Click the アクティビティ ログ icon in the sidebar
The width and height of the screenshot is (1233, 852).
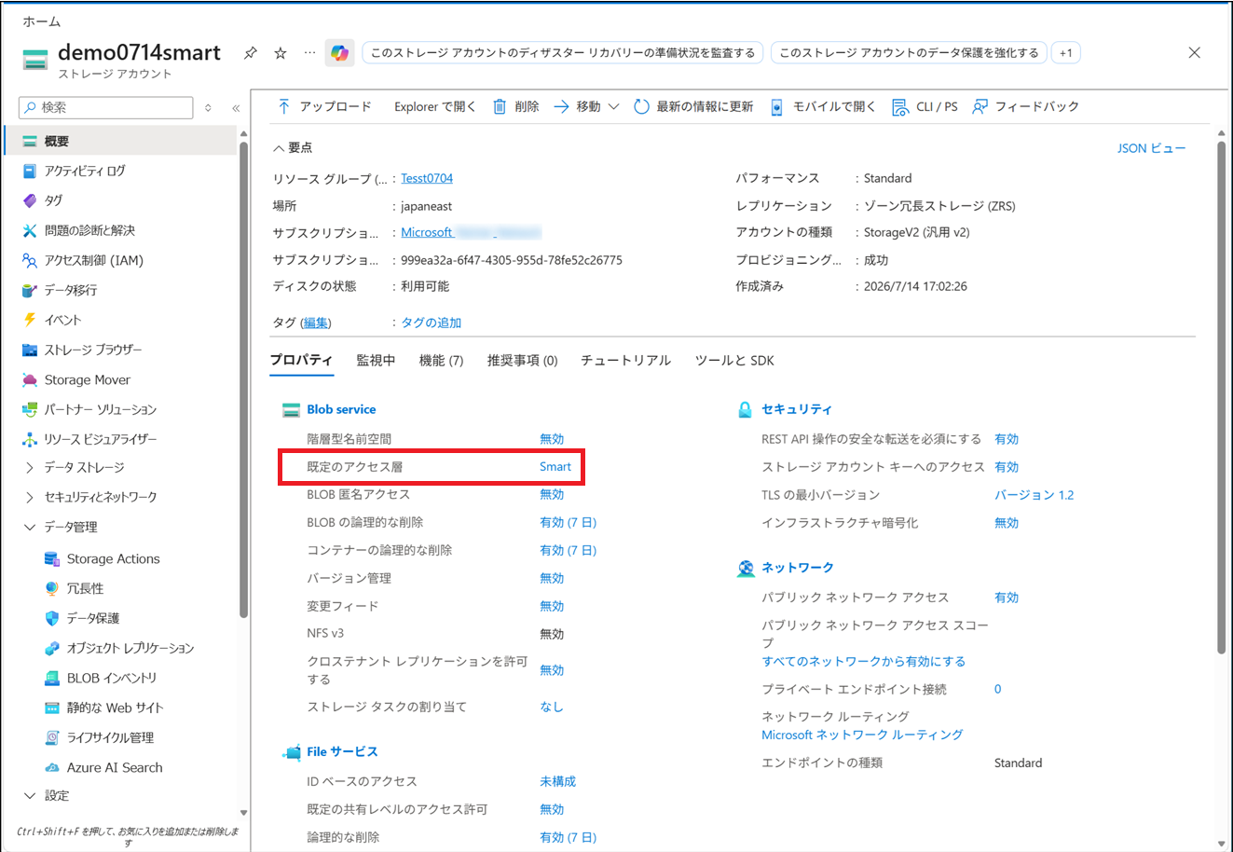pyautogui.click(x=30, y=171)
